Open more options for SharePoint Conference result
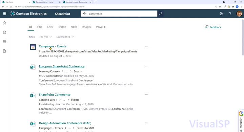 (x=146, y=94)
